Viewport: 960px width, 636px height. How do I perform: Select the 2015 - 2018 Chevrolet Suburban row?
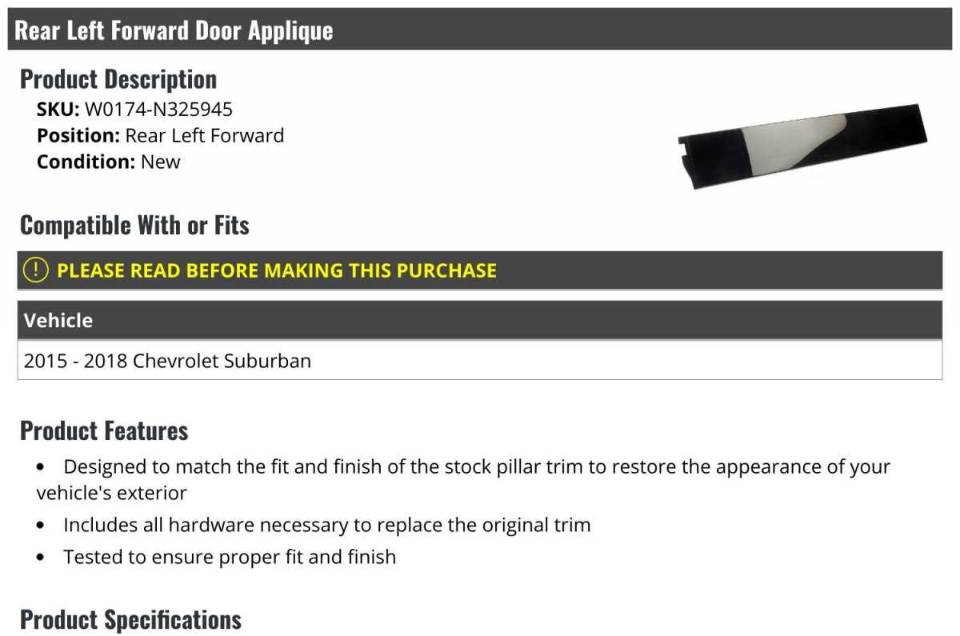point(480,360)
